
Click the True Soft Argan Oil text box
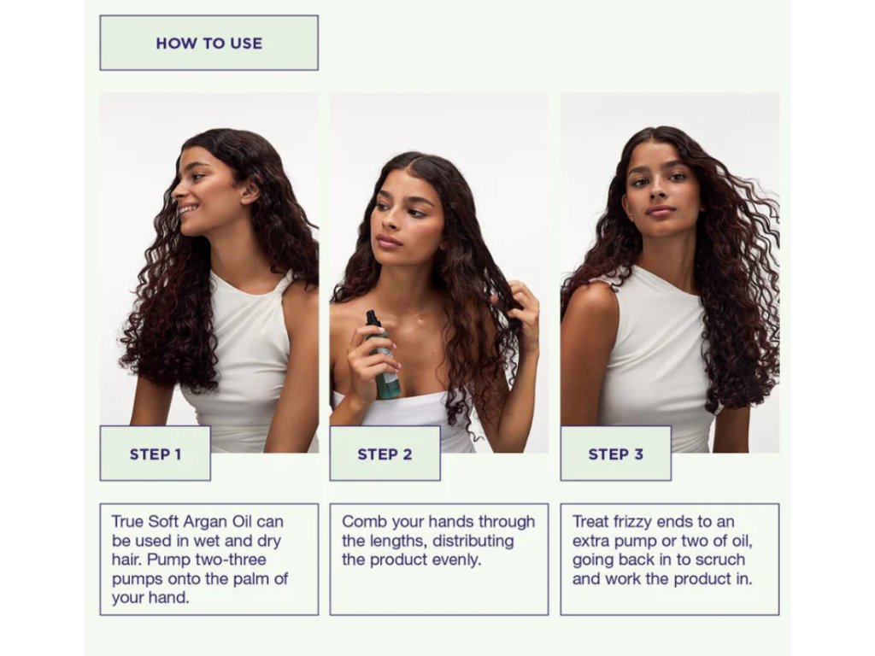208,559
